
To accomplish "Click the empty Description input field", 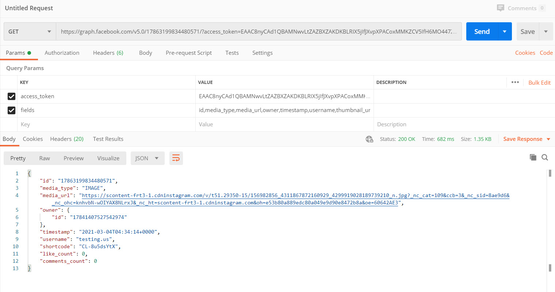I will click(464, 124).
